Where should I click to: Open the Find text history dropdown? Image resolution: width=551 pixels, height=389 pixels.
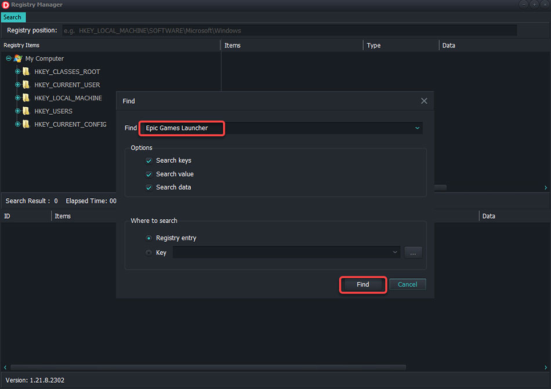pos(417,128)
